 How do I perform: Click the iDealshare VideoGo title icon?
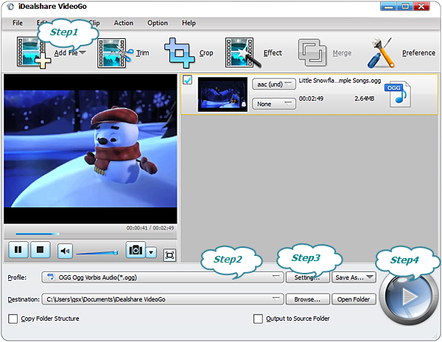tap(10, 7)
